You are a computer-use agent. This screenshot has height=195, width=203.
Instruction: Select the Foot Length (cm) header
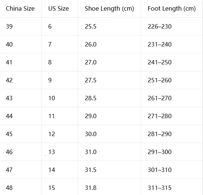[x=171, y=9]
